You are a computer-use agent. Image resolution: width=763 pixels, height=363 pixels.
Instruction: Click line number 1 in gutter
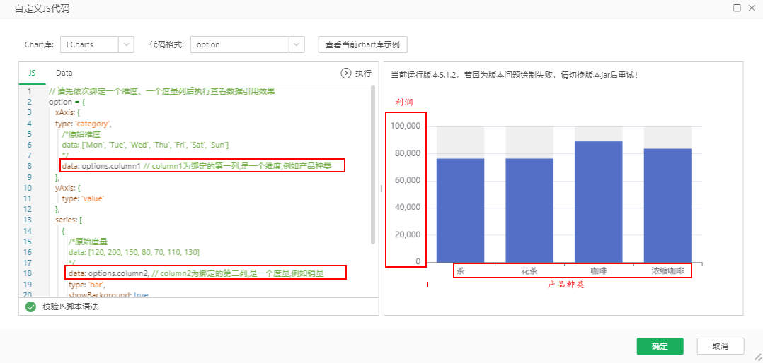(x=30, y=91)
